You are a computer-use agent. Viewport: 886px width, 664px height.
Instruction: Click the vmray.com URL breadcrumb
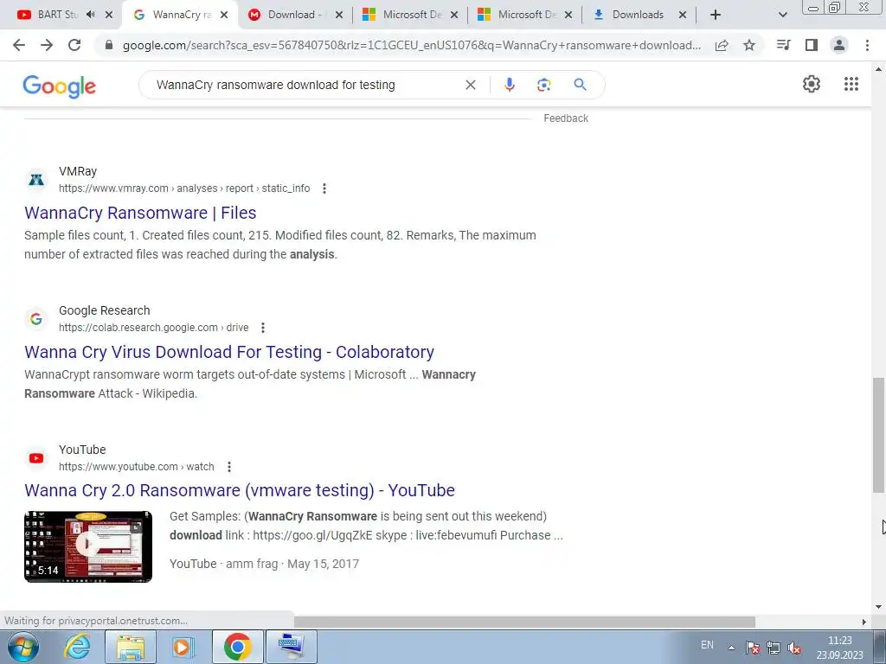(184, 188)
